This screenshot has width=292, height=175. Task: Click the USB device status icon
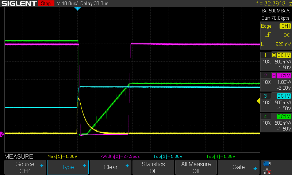click(x=267, y=164)
